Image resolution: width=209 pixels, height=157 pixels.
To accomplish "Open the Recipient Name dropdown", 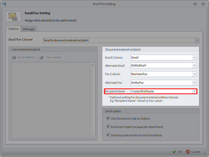I will click(x=195, y=91).
